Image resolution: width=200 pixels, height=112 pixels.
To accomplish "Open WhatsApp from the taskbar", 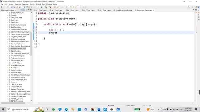I will pos(53,109).
